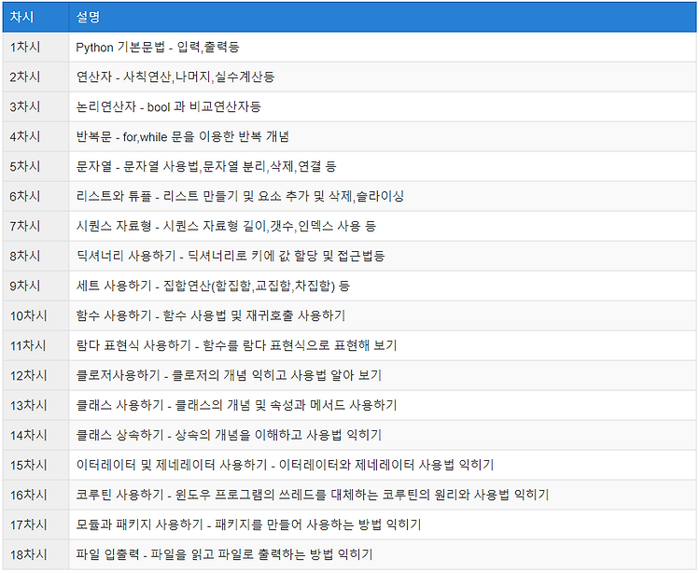This screenshot has height=573, width=700.
Task: Select the 10차시 cell
Action: tap(35, 316)
